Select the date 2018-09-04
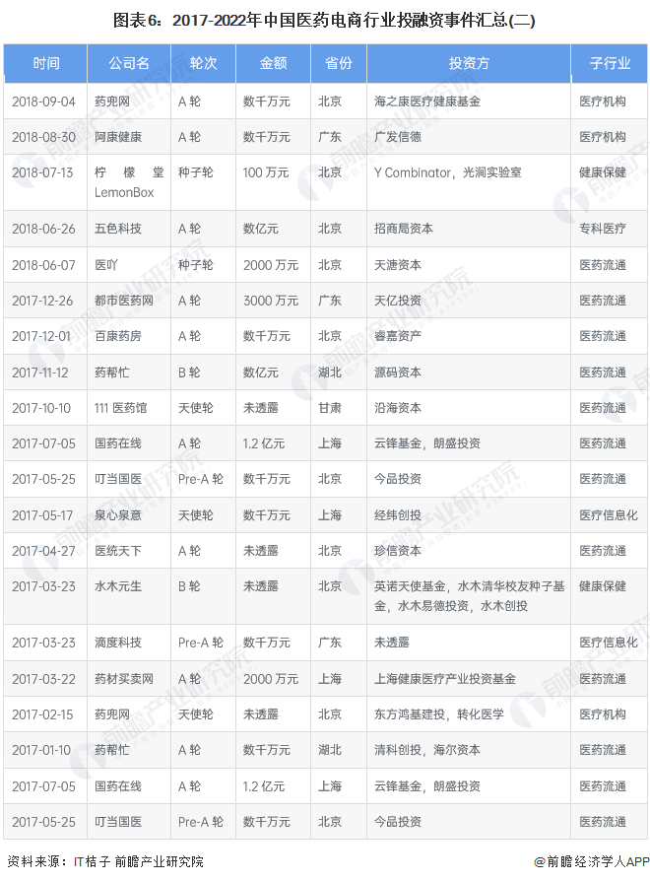The height and width of the screenshot is (882, 650). point(43,102)
